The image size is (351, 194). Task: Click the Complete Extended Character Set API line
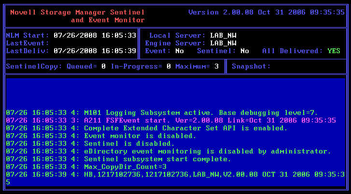point(147,128)
